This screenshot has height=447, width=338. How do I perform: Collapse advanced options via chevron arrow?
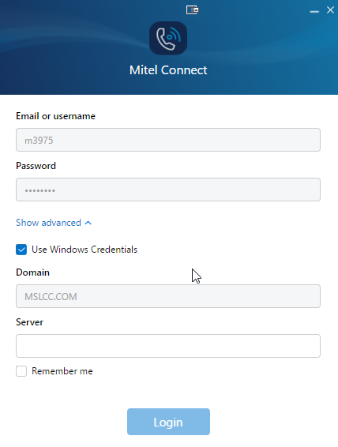[88, 223]
